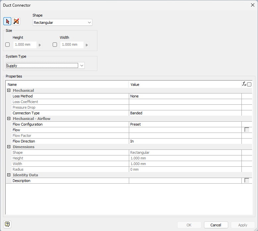Click the Mechanical group heading text
The image size is (258, 231).
coord(24,90)
